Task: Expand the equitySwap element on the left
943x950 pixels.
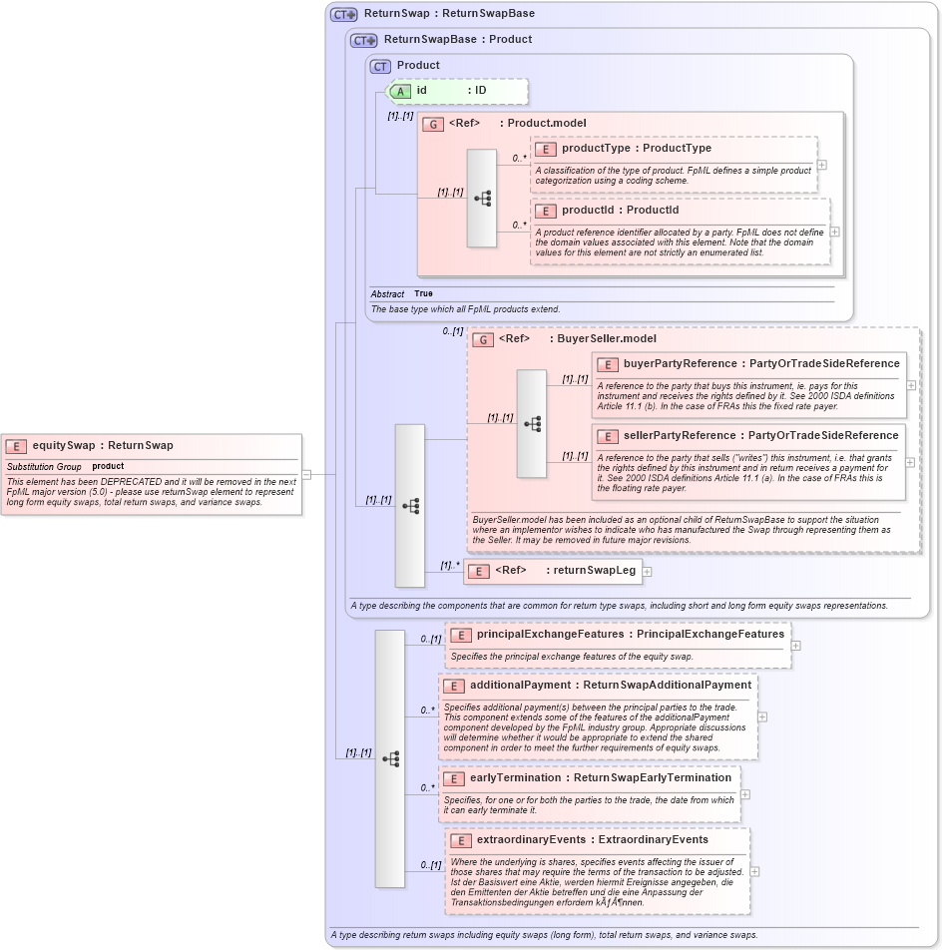Action: click(305, 474)
